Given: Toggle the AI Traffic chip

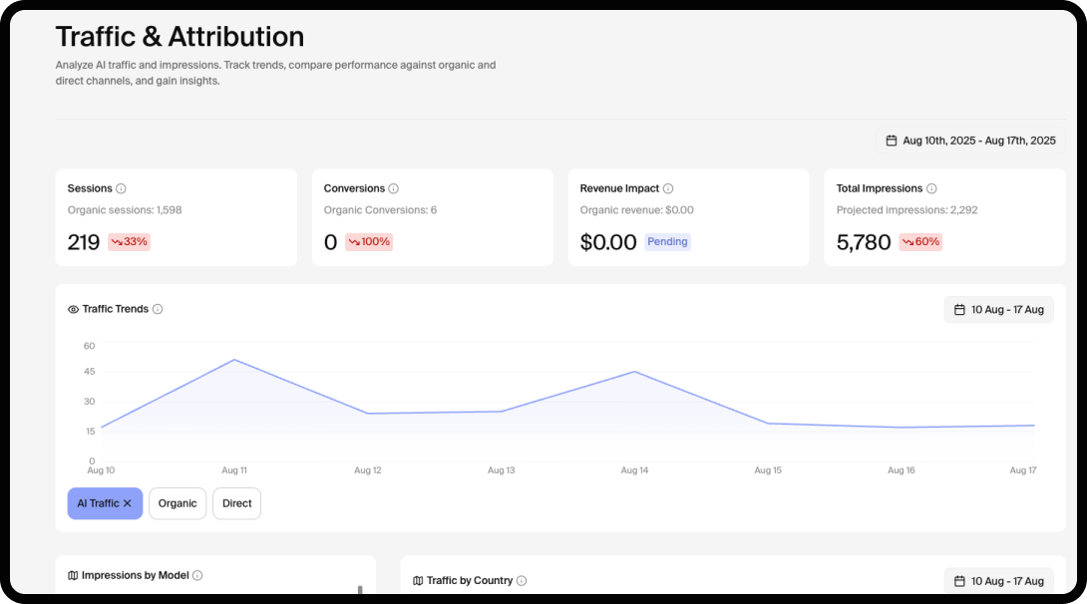Looking at the screenshot, I should (98, 503).
